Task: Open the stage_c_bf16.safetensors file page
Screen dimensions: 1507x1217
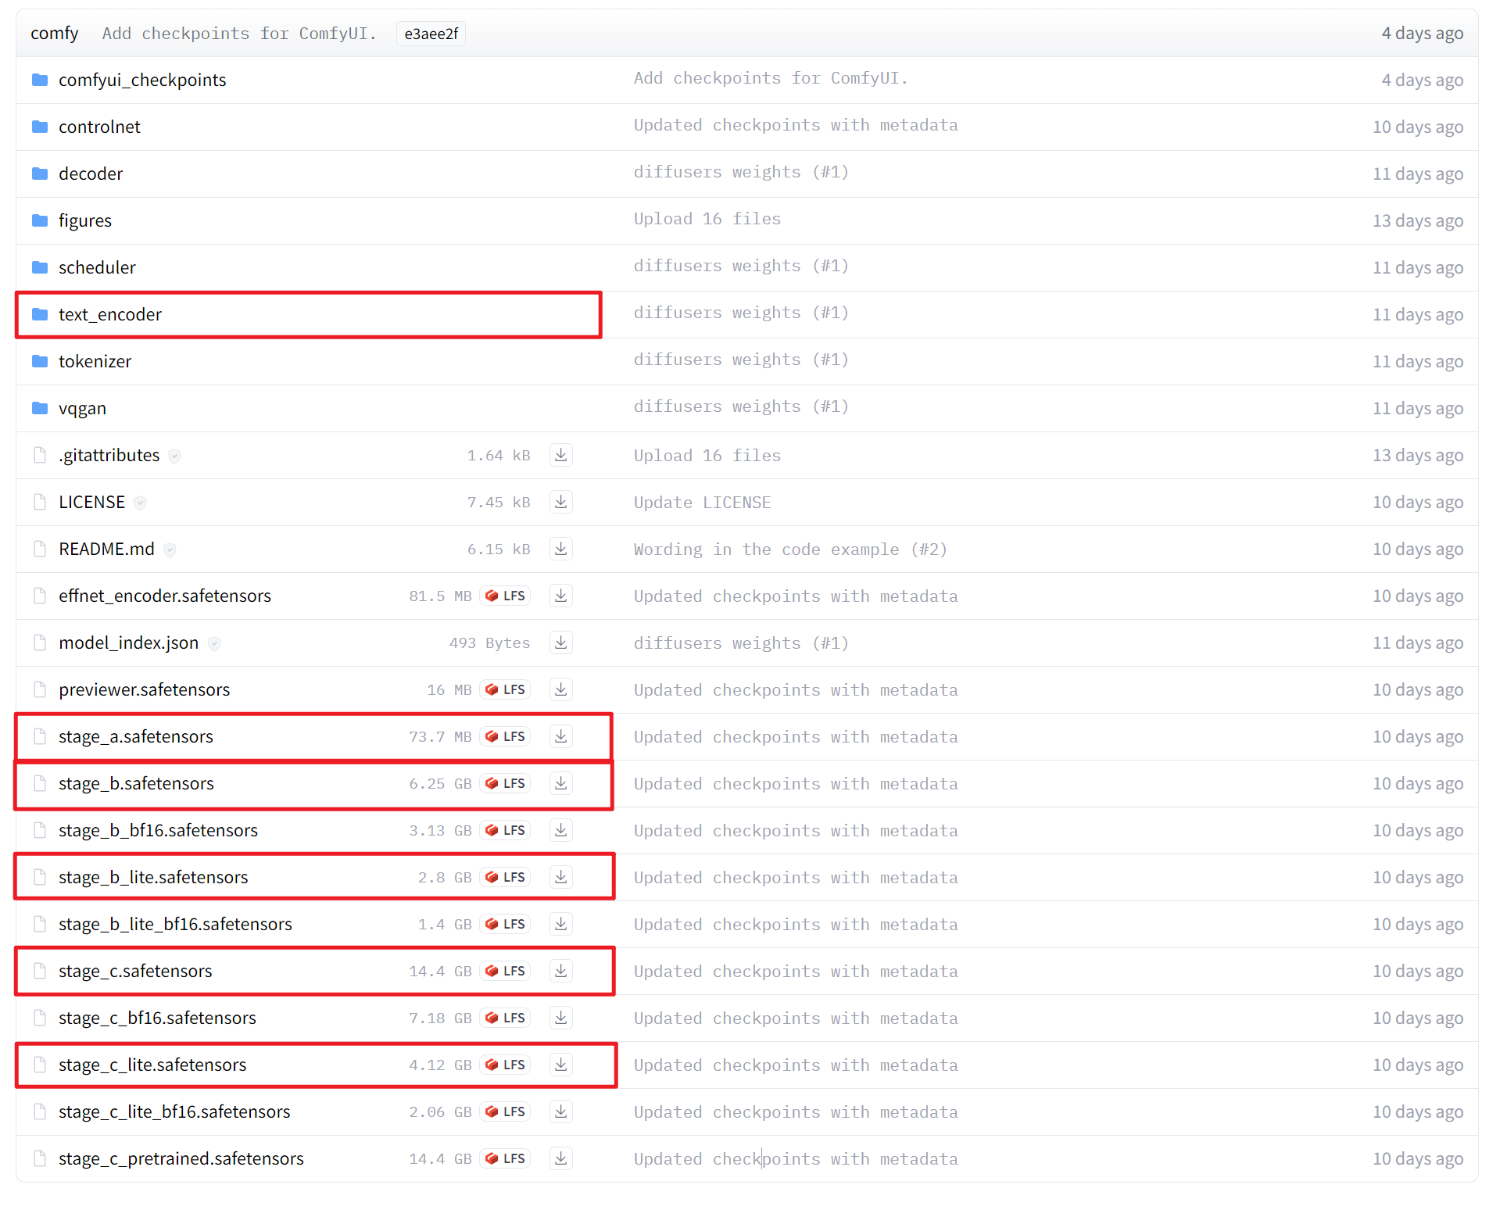Action: click(157, 1018)
